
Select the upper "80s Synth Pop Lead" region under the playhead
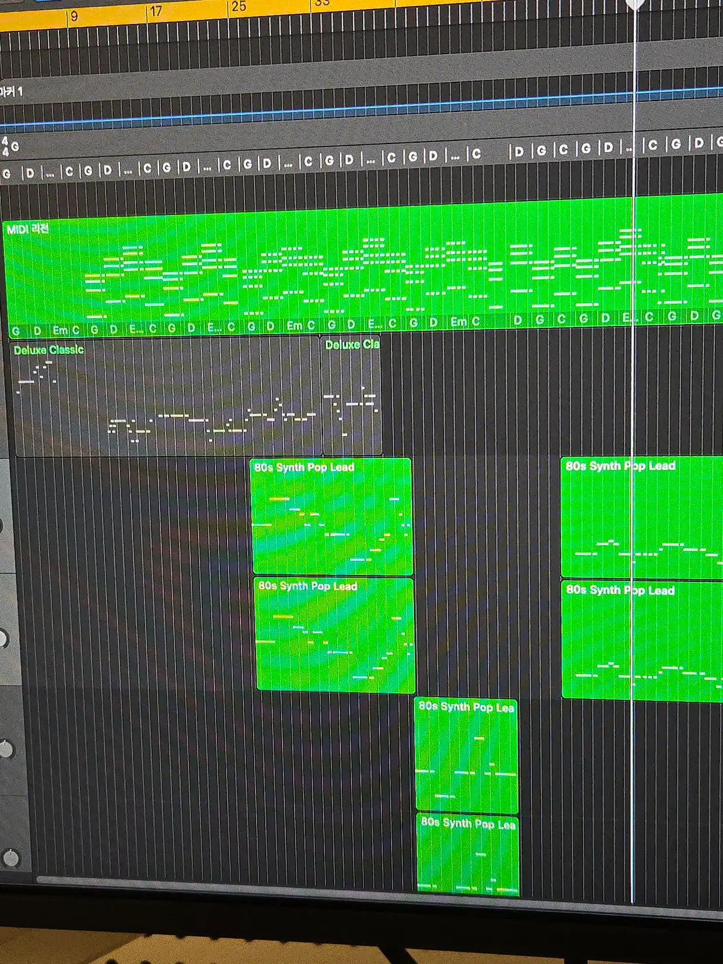click(x=642, y=518)
